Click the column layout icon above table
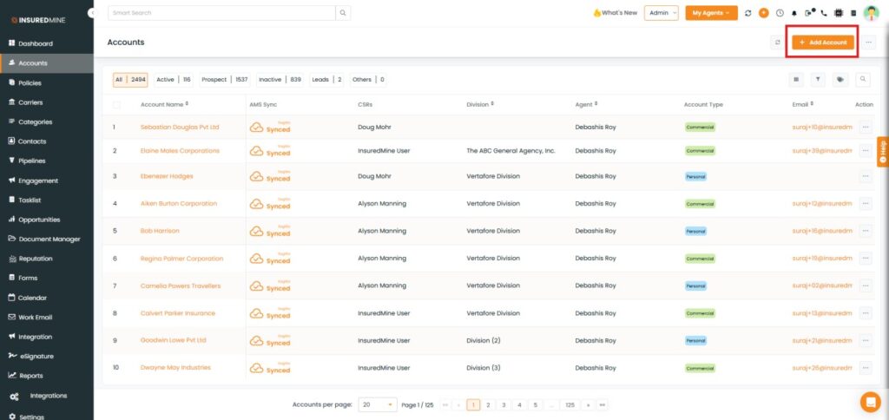The width and height of the screenshot is (889, 420). coord(795,79)
